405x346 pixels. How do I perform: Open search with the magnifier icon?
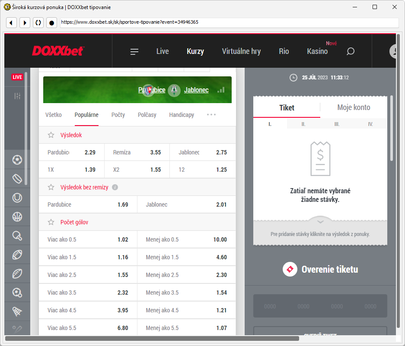click(x=351, y=51)
